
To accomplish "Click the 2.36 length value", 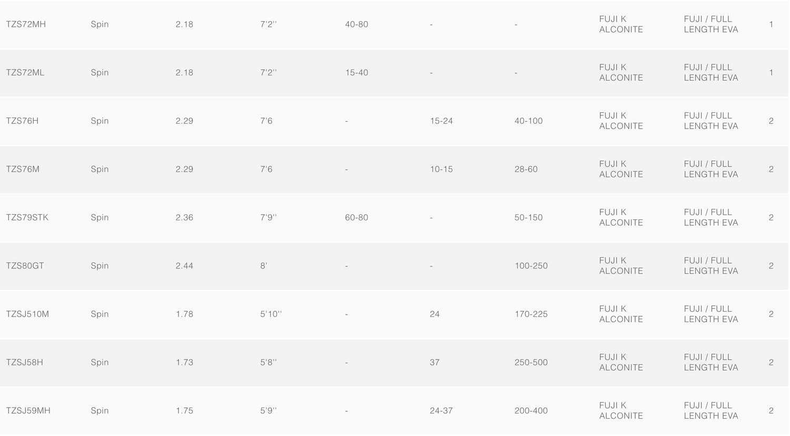I will (x=184, y=217).
